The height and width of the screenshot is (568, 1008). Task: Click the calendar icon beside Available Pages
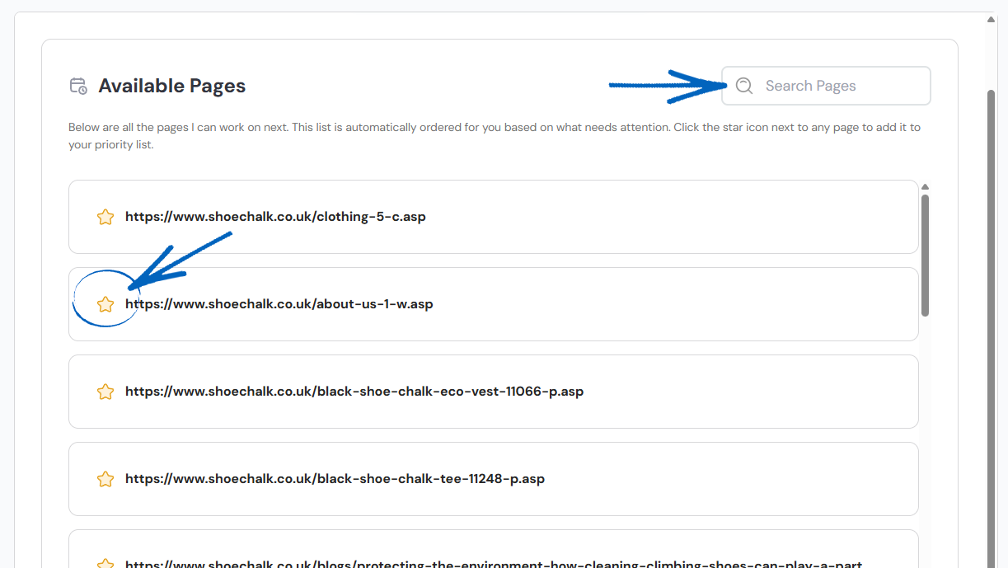pyautogui.click(x=78, y=86)
